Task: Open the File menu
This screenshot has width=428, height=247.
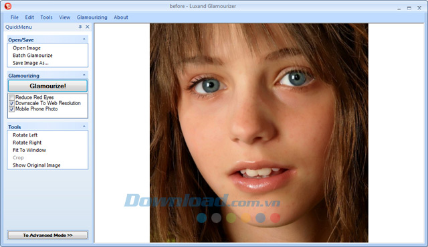Action: (x=15, y=17)
